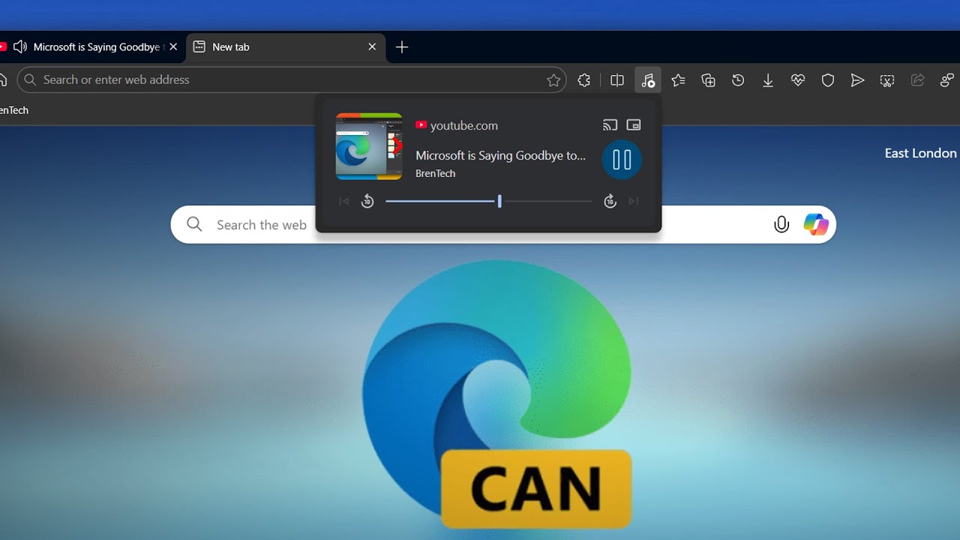
Task: Open a new tab with plus button
Action: [402, 47]
